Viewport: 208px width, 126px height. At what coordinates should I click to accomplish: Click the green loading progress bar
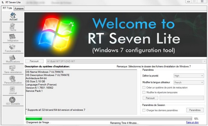click(x=109, y=118)
